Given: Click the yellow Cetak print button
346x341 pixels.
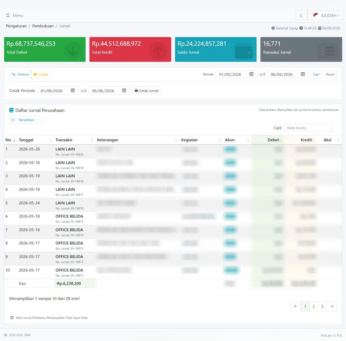Looking at the screenshot, I should click(41, 74).
